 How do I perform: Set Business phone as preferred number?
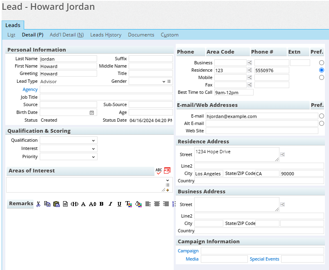coord(321,62)
